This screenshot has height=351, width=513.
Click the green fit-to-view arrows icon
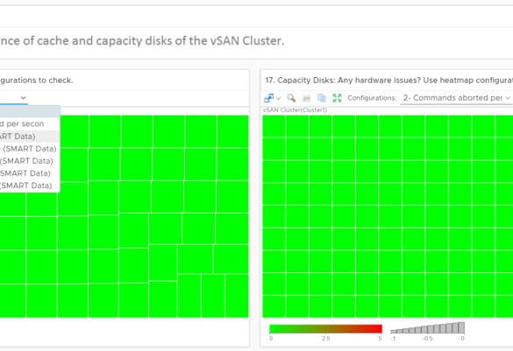pos(337,98)
